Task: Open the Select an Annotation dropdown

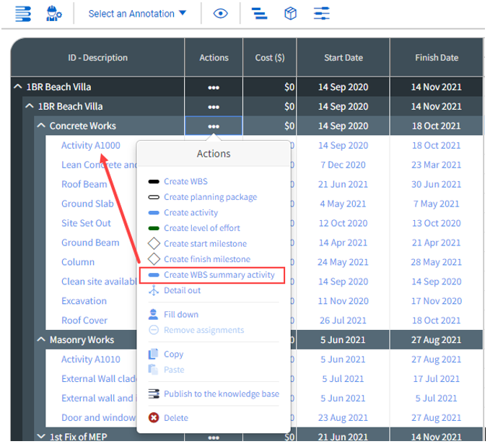Action: pyautogui.click(x=137, y=14)
